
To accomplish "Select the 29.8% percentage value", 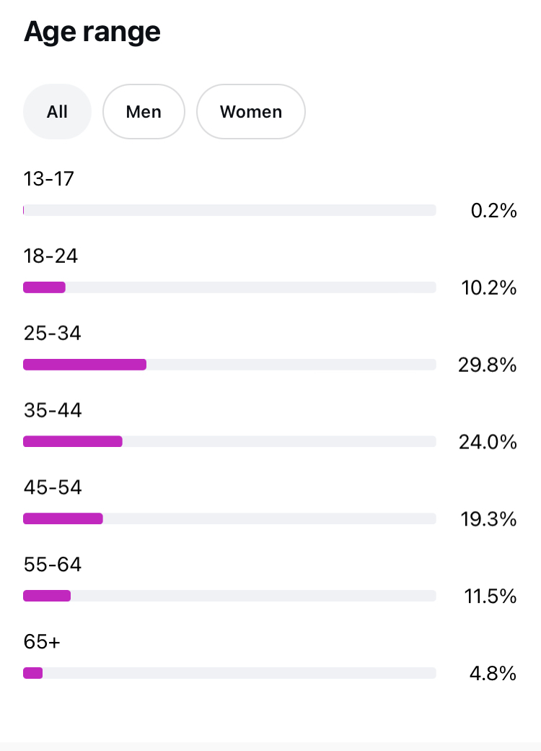I will [x=488, y=365].
